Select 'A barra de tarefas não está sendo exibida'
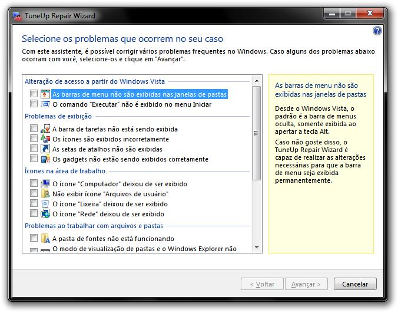 pos(115,129)
